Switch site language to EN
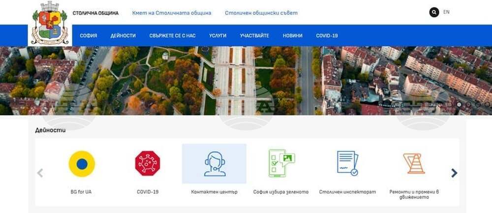 click(x=446, y=12)
